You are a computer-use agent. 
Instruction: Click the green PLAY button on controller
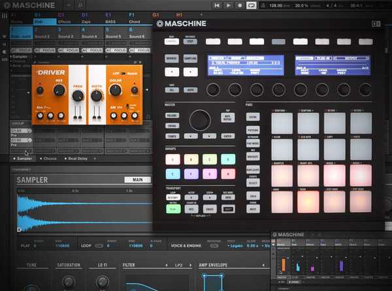(173, 209)
